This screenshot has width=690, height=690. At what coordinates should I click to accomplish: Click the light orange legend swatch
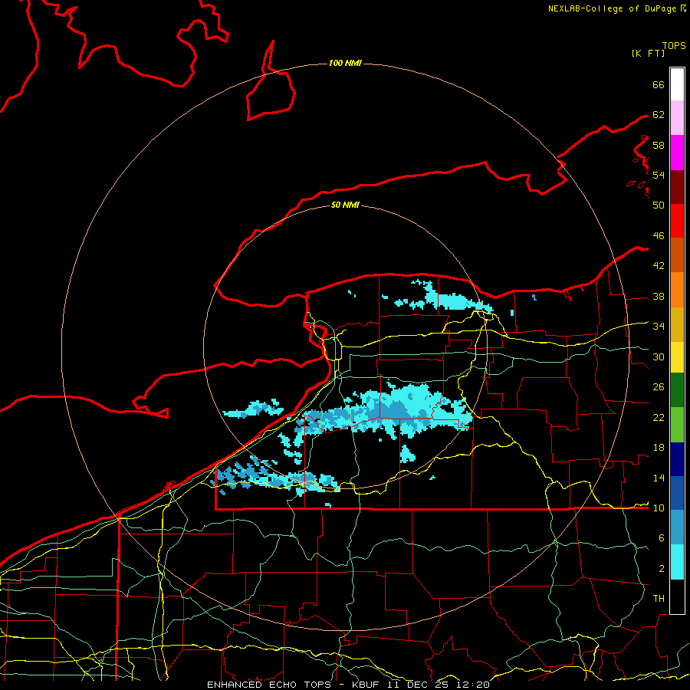coord(677,290)
